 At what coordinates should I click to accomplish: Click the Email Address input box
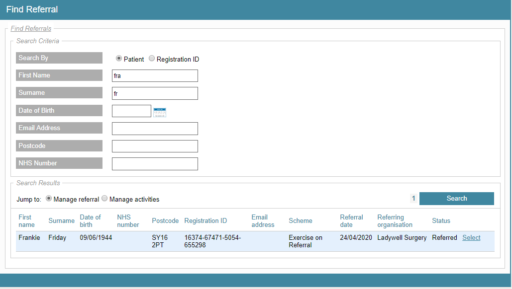(155, 129)
